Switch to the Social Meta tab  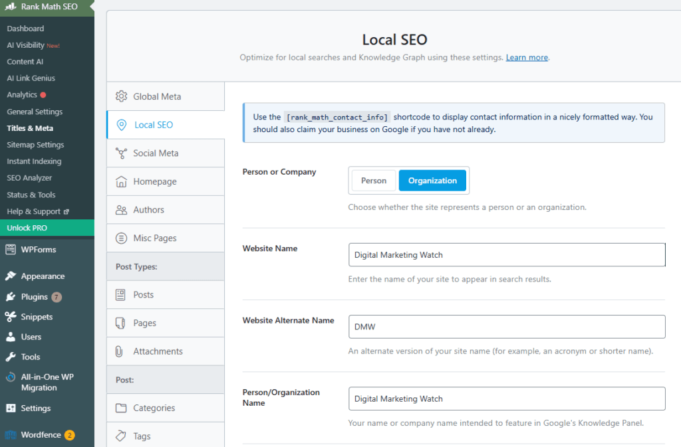click(x=166, y=153)
